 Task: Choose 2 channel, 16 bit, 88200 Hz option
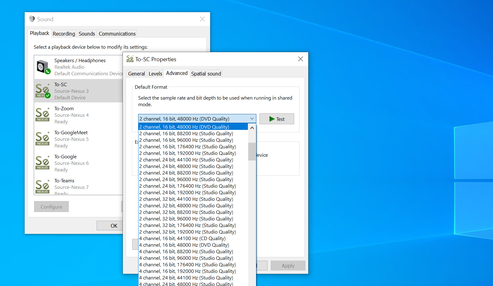coord(193,133)
